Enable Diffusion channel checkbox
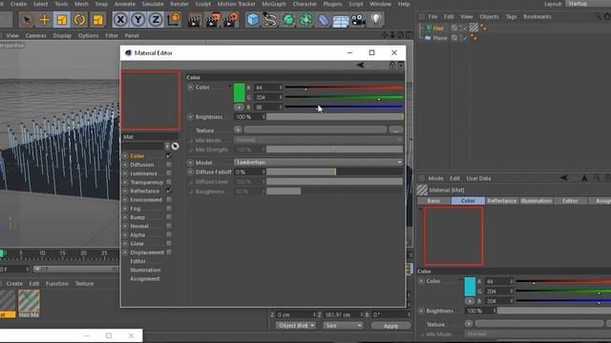Viewport: 611px width, 343px height. [x=169, y=165]
